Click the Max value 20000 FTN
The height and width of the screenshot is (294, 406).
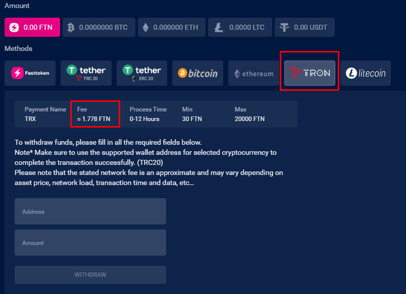pos(249,119)
